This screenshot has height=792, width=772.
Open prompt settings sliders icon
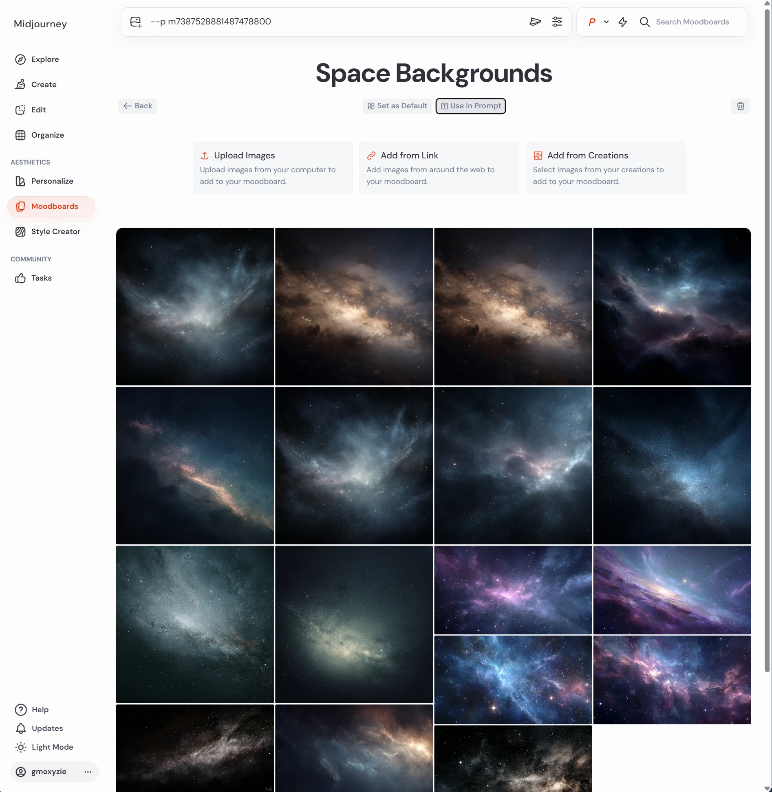[557, 22]
